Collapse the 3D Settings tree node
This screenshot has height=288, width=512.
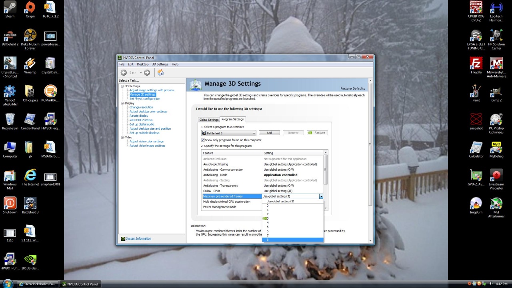click(x=122, y=86)
